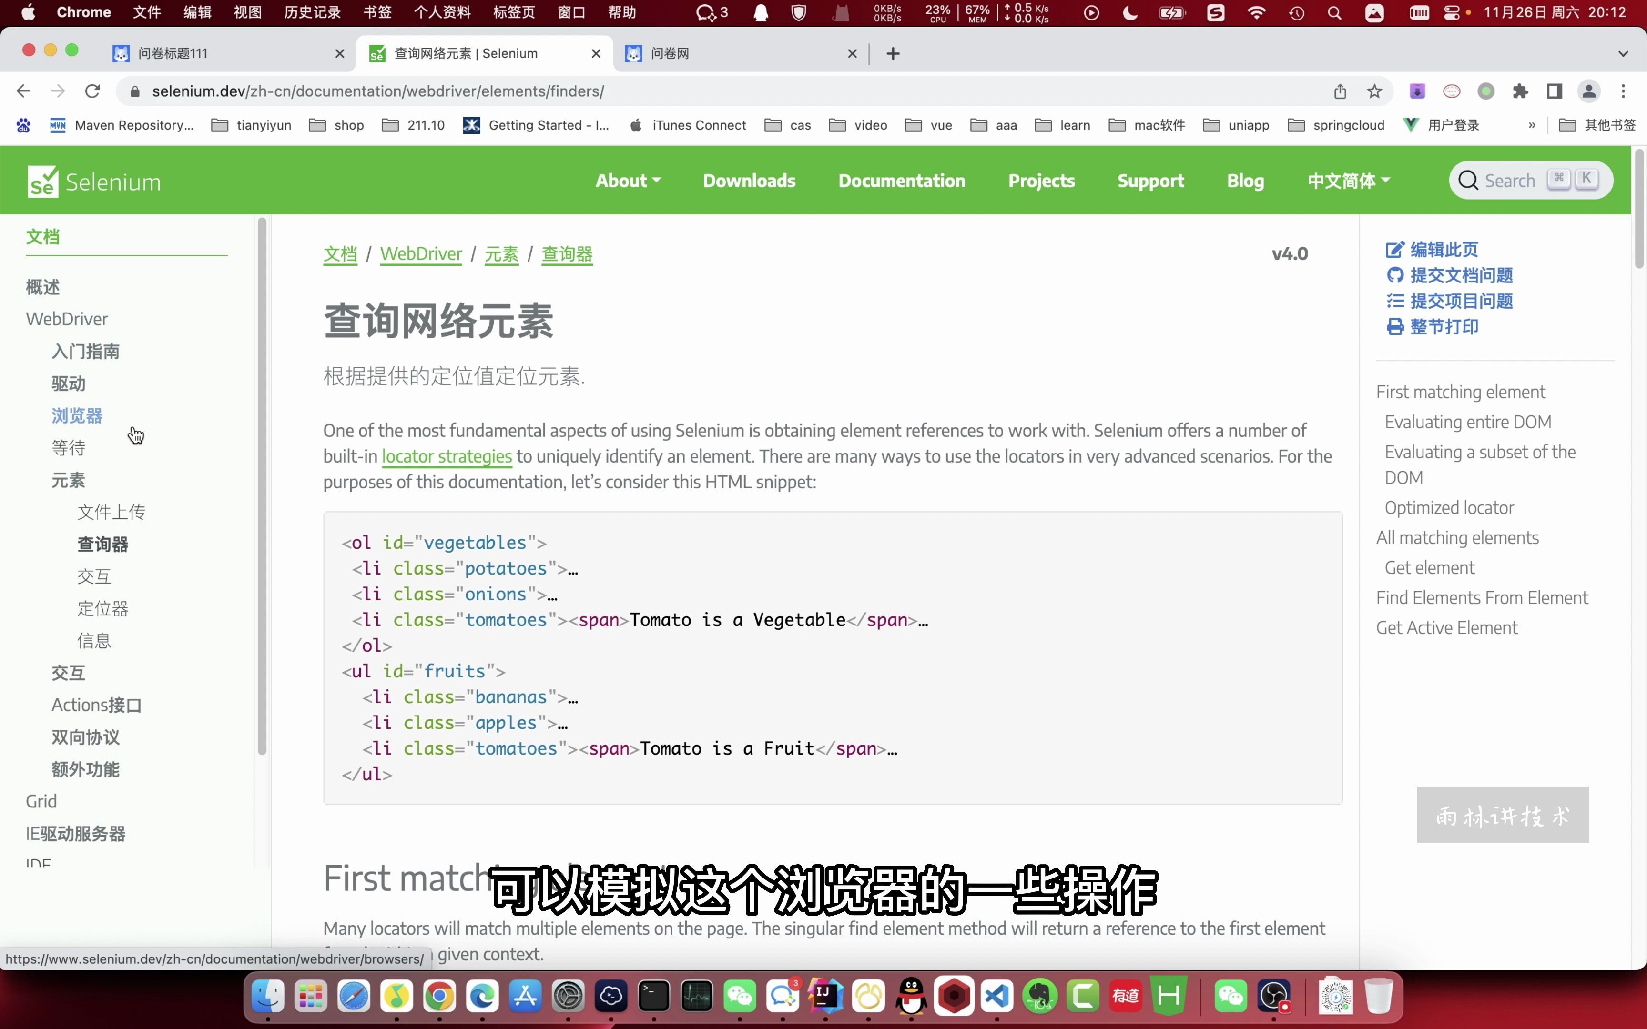Screen dimensions: 1647x1029
Task: Click the locator strategies hyperlink
Action: pos(447,456)
